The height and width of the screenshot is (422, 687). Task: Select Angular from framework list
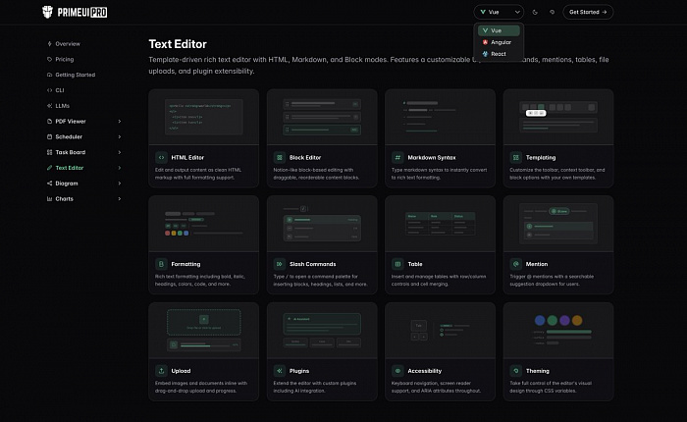499,42
